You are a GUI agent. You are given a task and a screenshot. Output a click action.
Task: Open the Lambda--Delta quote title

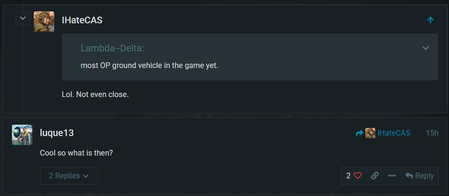(x=112, y=48)
